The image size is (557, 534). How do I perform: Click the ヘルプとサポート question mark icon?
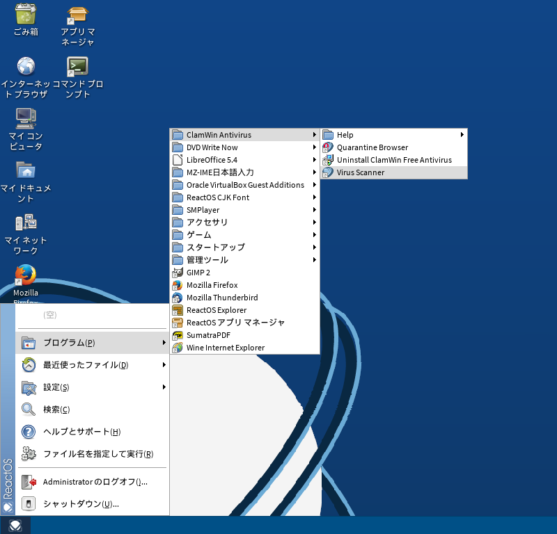[x=29, y=432]
